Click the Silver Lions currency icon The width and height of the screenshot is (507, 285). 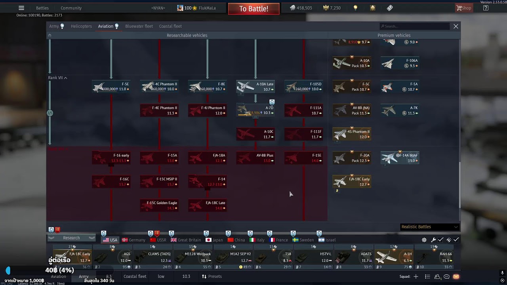292,8
